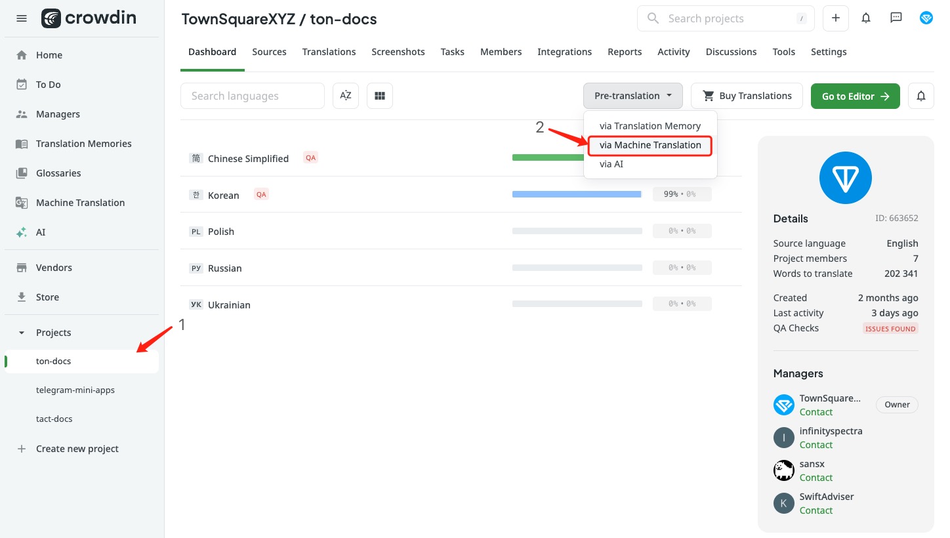Click the Vendors storefront icon
Viewport: 950px width, 538px height.
(x=22, y=268)
